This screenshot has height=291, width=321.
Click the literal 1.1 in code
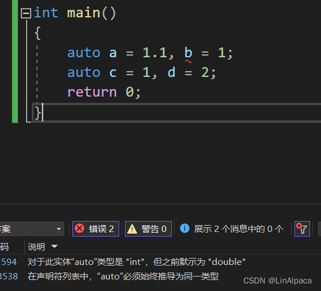(155, 53)
